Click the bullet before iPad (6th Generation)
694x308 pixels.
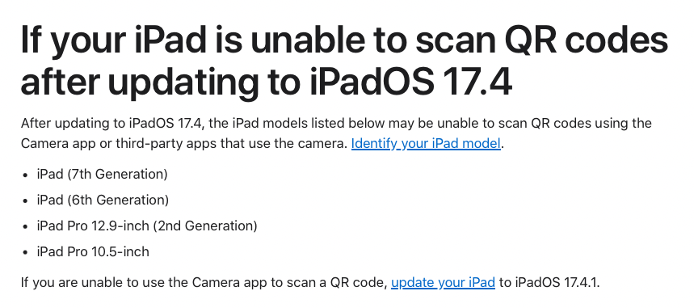click(x=25, y=200)
